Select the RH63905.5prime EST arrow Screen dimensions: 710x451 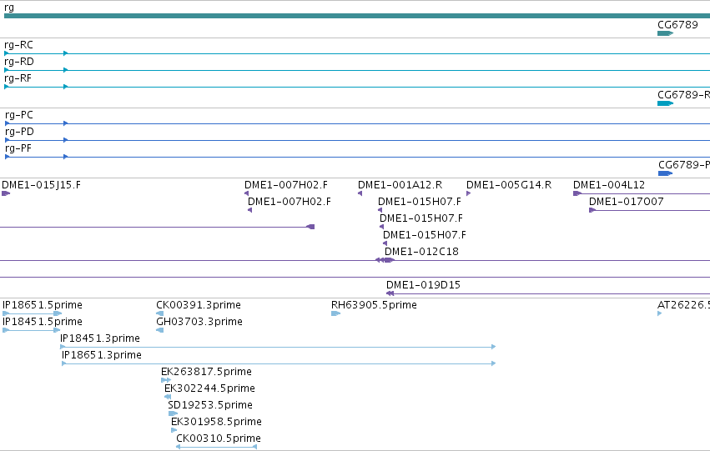pos(335,313)
